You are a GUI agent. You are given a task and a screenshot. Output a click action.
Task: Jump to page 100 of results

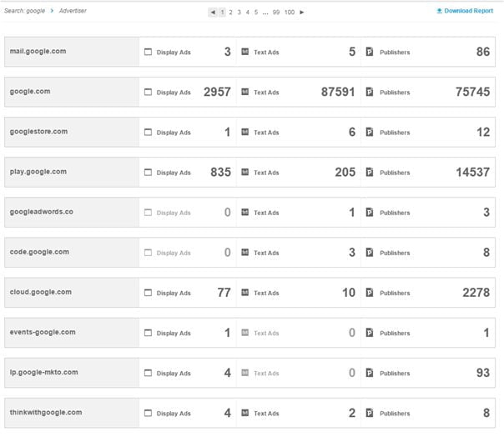pos(289,13)
